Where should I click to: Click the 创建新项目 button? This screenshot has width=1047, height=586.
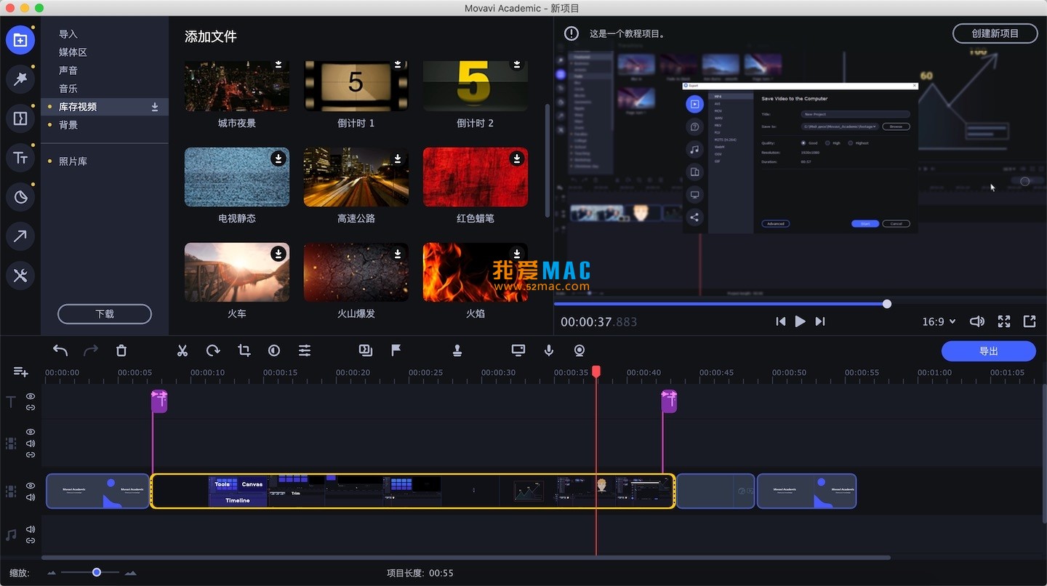[995, 33]
